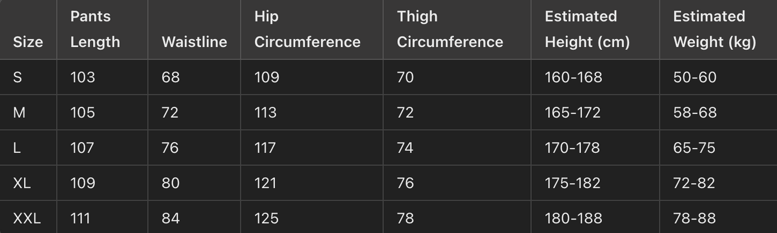
Task: Click the Size column header
Action: [x=28, y=42]
